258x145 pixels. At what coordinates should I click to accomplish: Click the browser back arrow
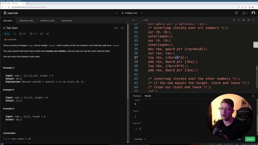tap(2, 7)
